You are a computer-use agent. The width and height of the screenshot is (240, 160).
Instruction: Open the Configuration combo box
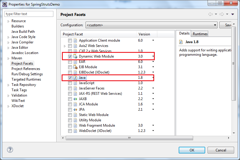pos(151,25)
